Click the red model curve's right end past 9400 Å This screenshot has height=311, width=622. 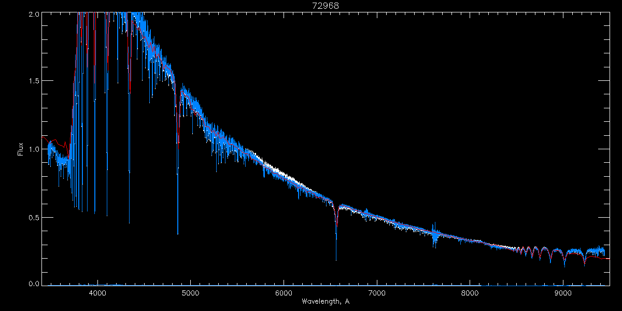(607, 258)
